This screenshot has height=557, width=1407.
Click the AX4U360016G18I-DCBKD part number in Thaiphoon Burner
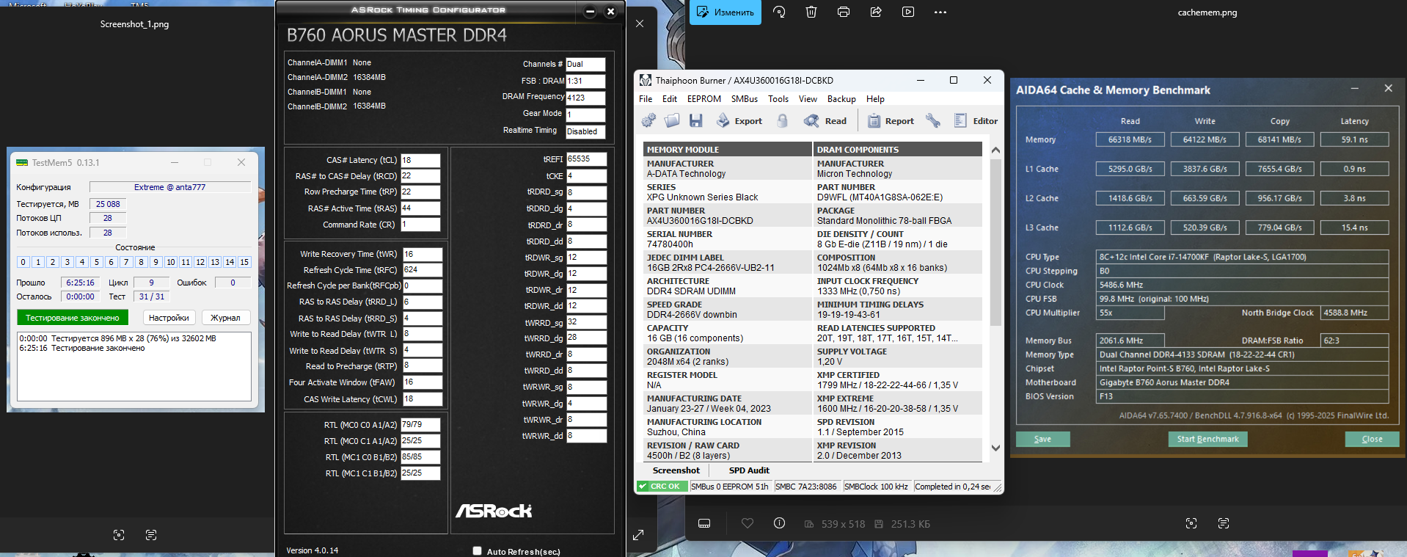point(700,221)
